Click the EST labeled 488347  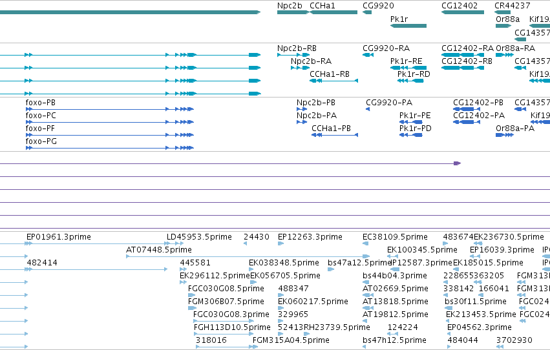293,289
